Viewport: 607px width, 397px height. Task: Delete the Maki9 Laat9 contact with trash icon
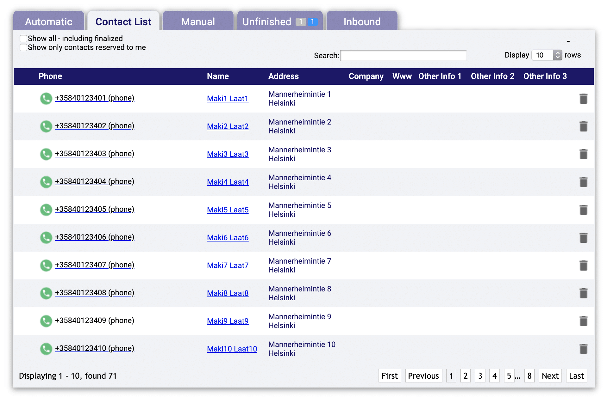coord(583,321)
